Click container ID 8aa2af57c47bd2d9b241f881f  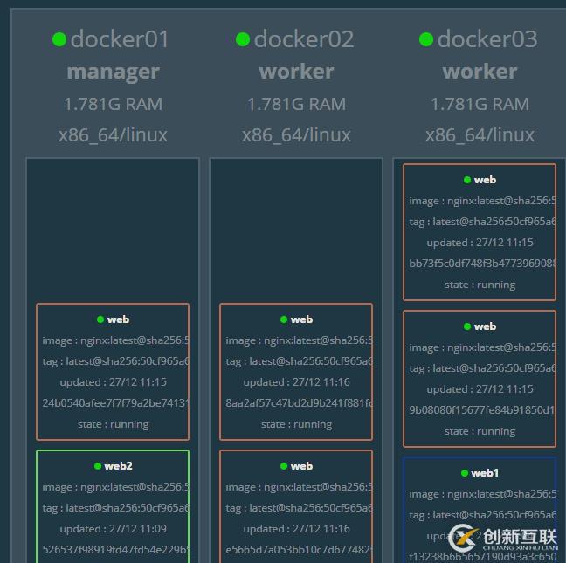299,403
